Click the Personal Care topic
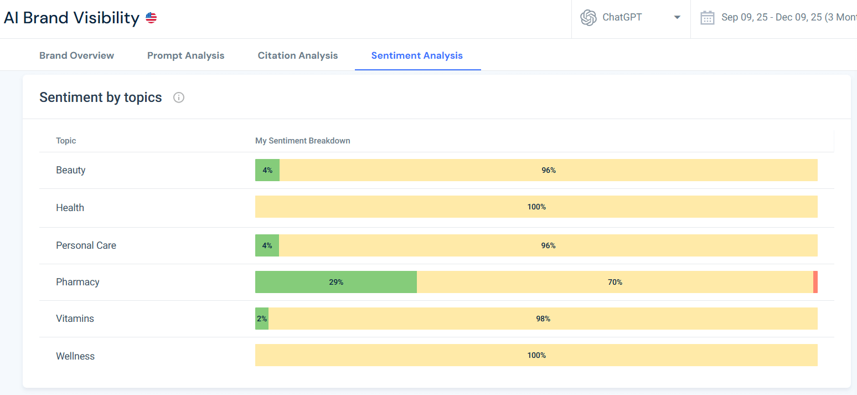The height and width of the screenshot is (395, 857). 86,245
